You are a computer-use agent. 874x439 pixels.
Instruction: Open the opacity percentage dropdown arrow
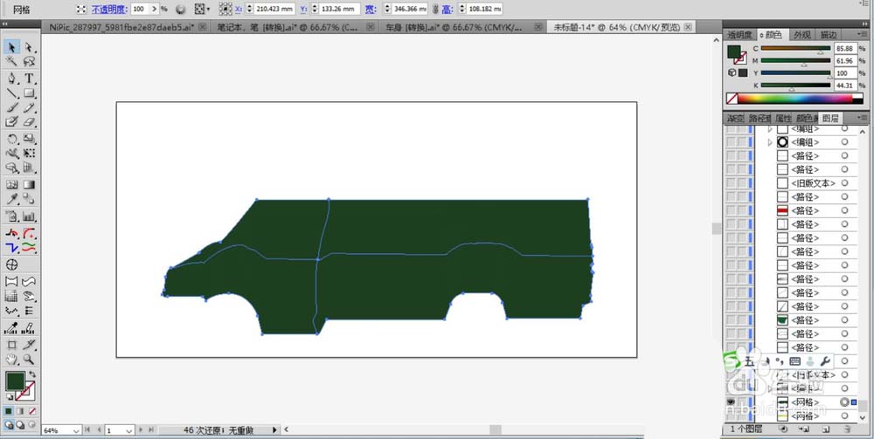click(x=155, y=9)
